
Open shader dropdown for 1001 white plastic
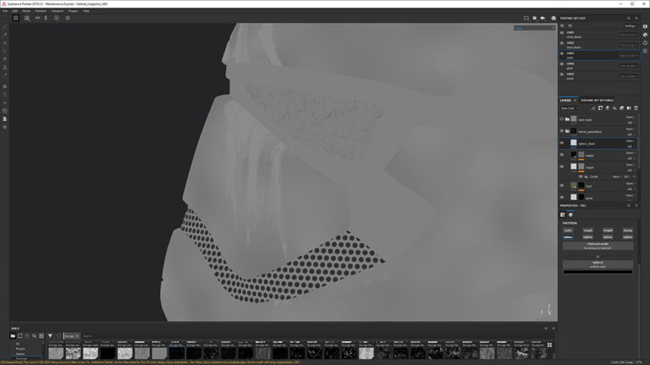click(x=629, y=35)
